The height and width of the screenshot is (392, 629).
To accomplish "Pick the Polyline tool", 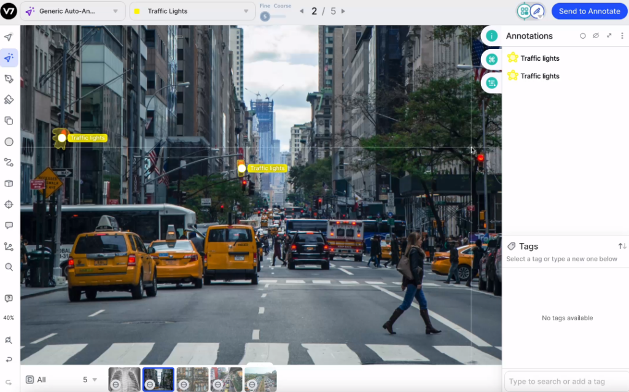I will click(9, 163).
